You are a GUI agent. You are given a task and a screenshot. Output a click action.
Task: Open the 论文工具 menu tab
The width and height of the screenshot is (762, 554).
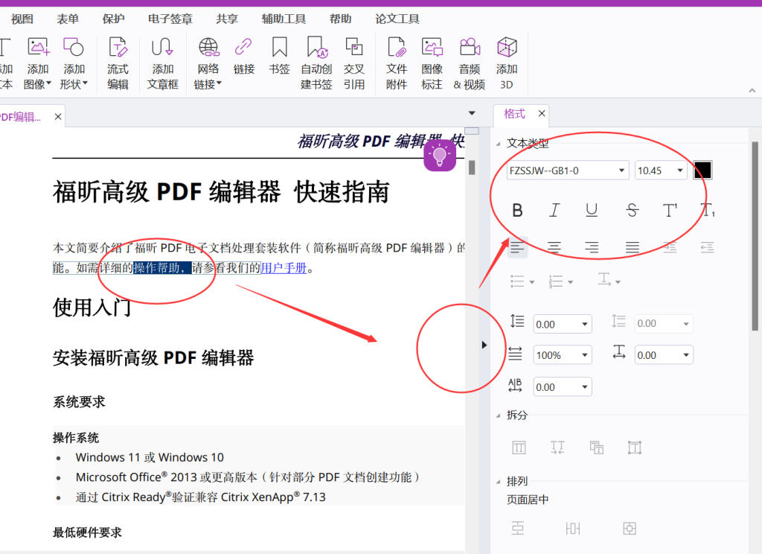pos(397,19)
